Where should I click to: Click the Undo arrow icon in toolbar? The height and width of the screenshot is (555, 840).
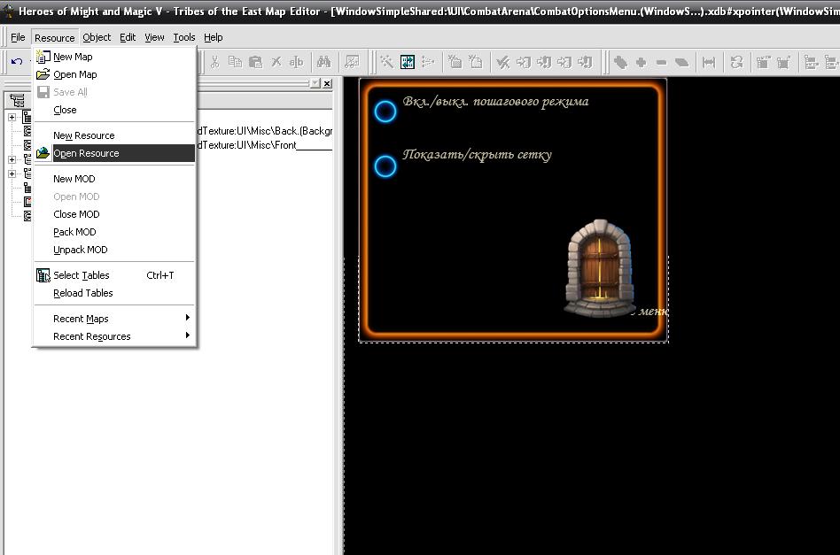coord(17,62)
